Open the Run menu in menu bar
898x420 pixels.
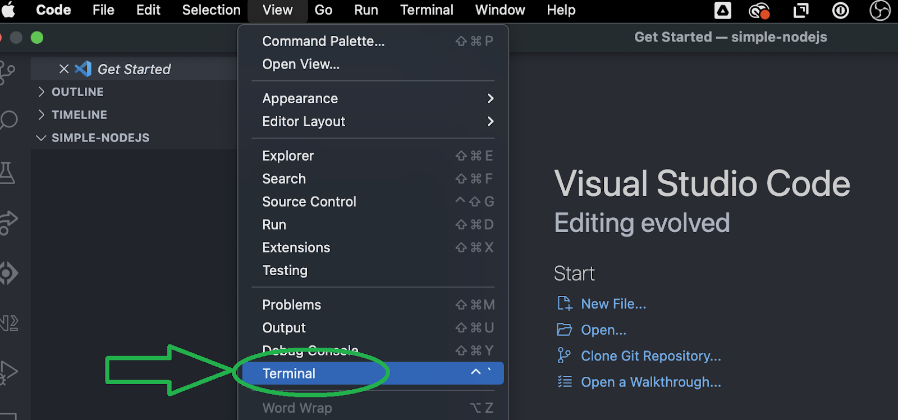point(366,10)
